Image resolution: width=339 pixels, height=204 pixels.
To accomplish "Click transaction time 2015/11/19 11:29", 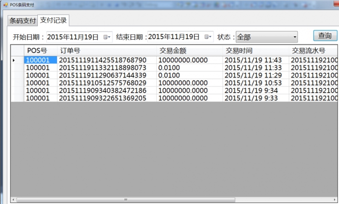I will [x=253, y=75].
